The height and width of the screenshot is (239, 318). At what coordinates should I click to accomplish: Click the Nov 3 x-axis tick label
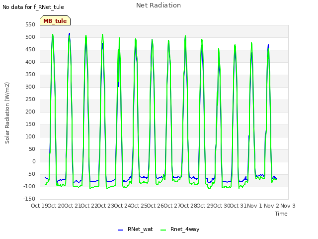pyautogui.click(x=288, y=206)
